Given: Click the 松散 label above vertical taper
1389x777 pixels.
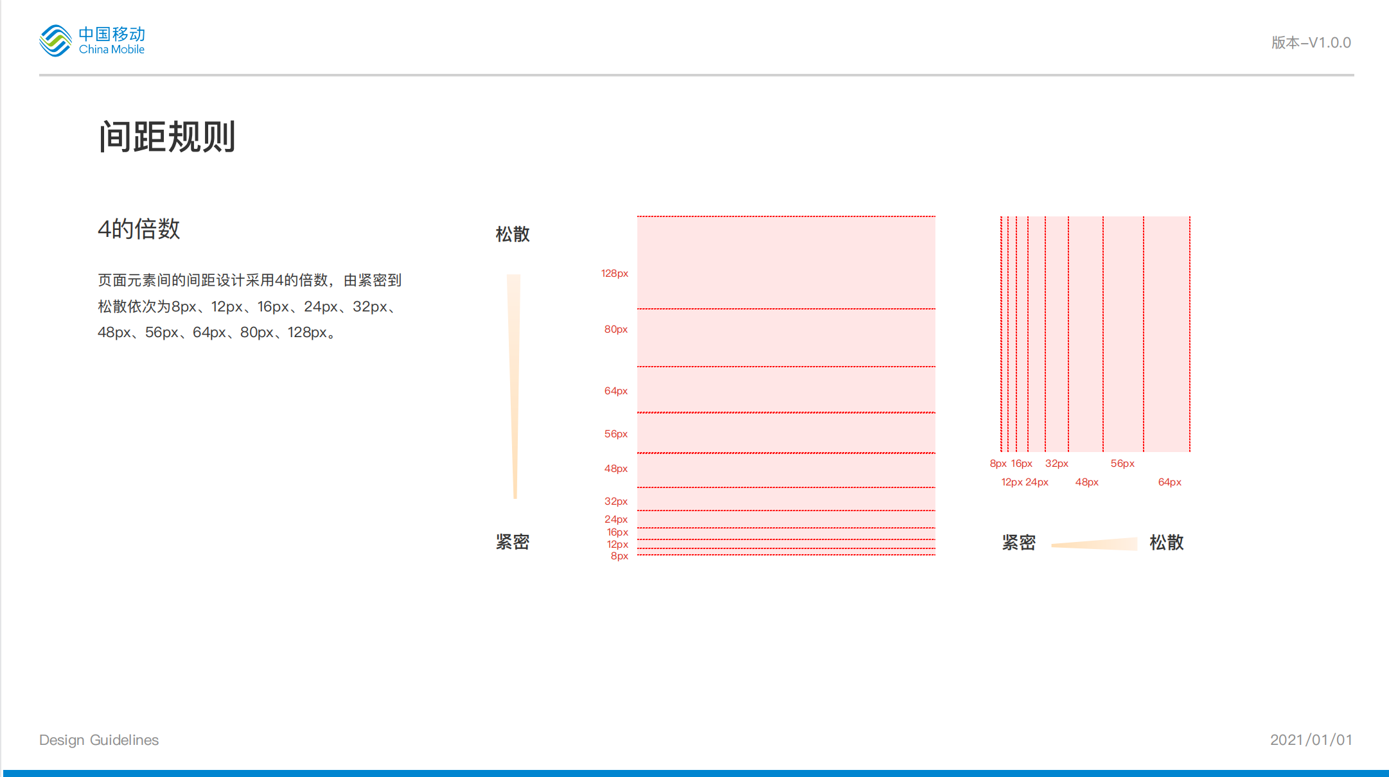Looking at the screenshot, I should tap(513, 234).
